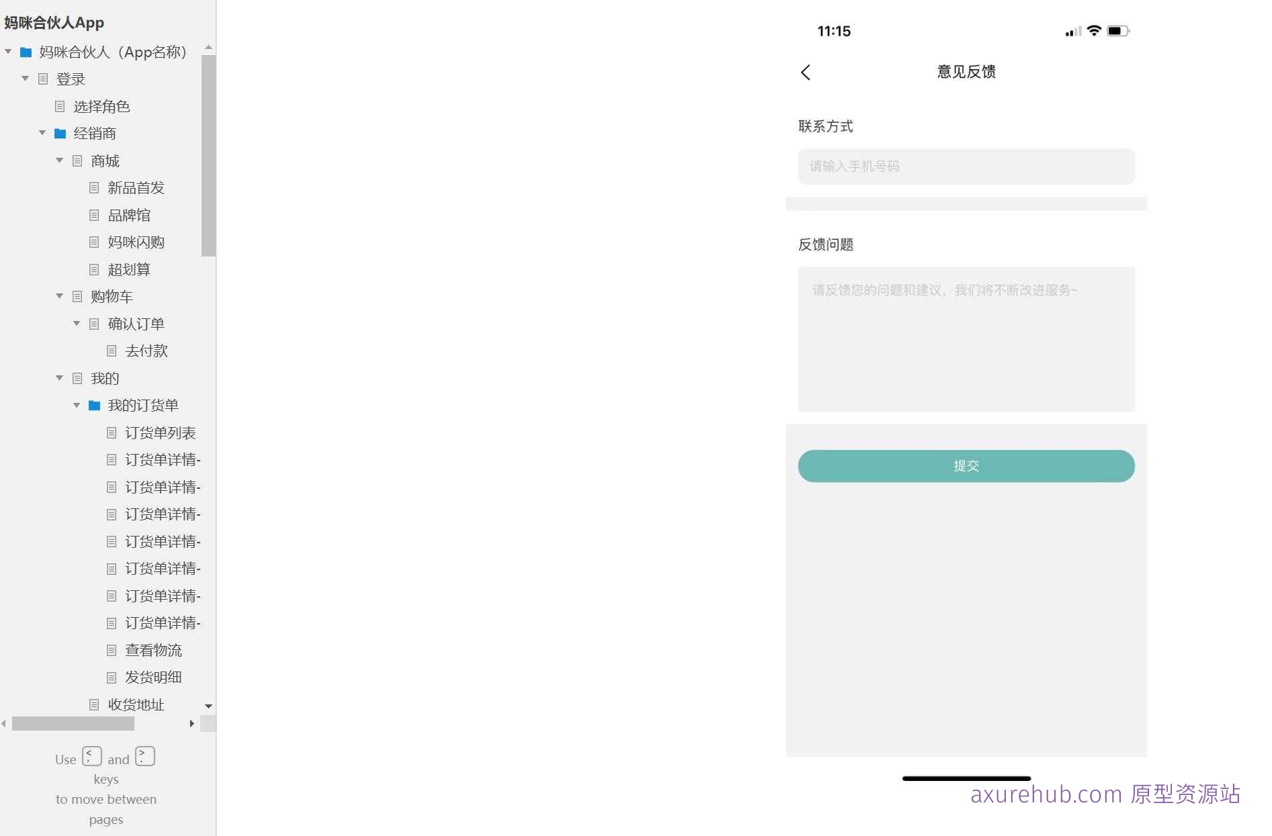The height and width of the screenshot is (836, 1272).
Task: Click the feedback question text area
Action: (966, 339)
